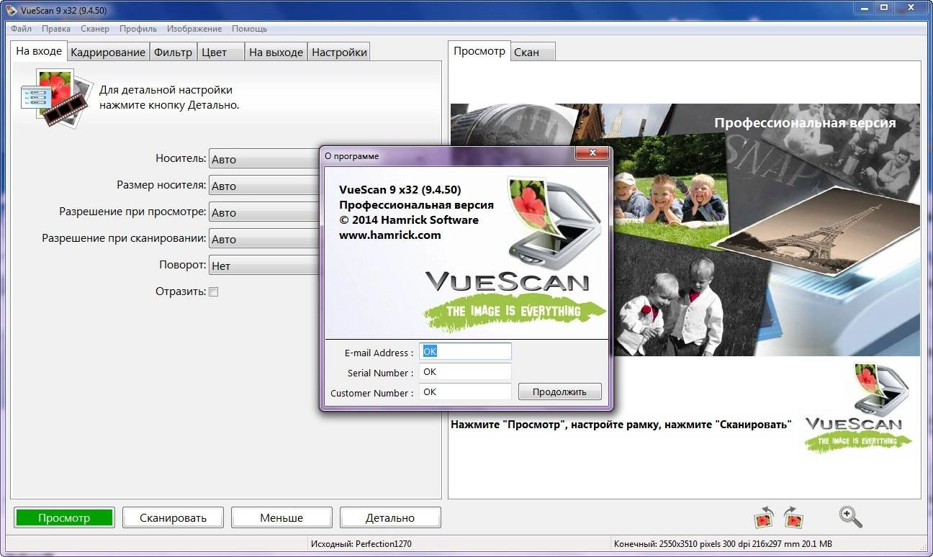Open the Размер носителя dropdown
The height and width of the screenshot is (557, 933).
point(264,186)
